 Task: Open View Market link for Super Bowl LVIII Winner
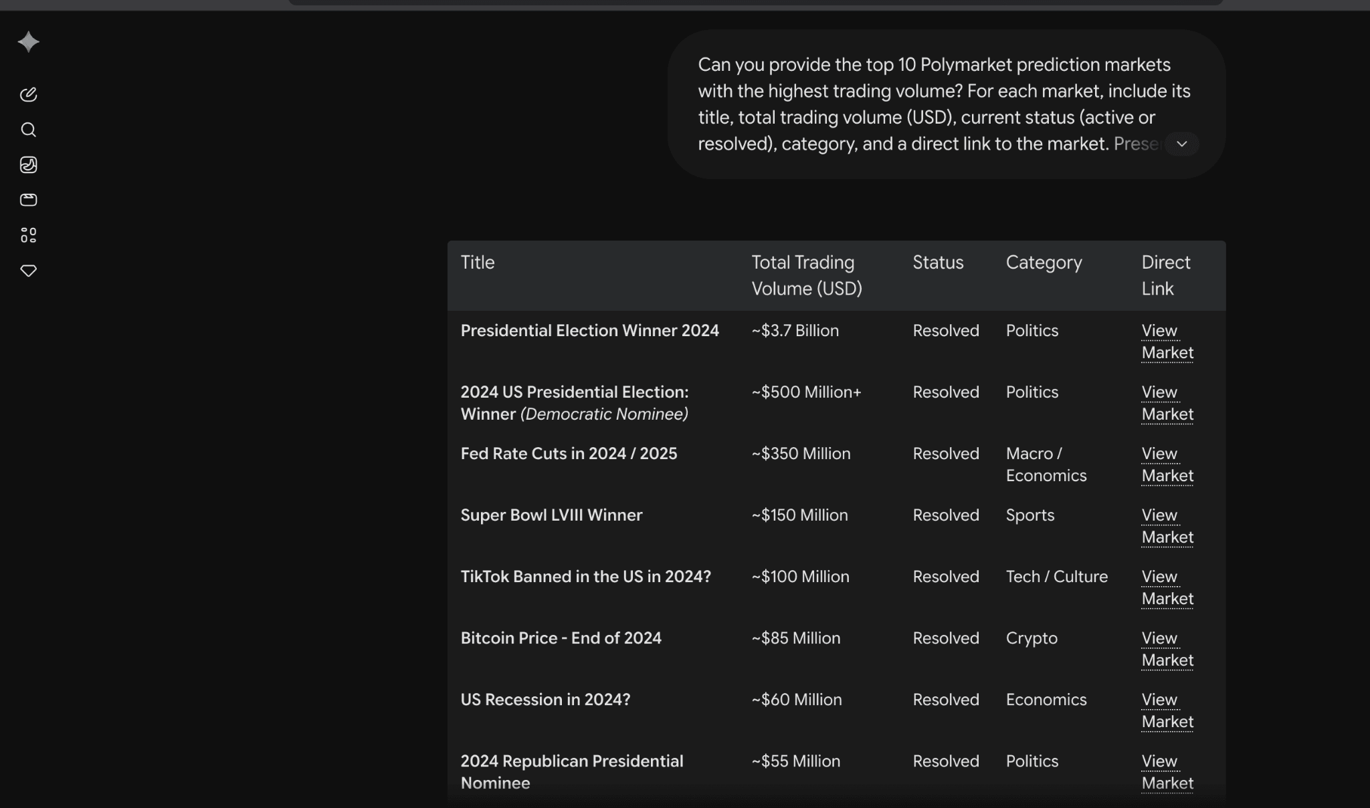[x=1167, y=526]
